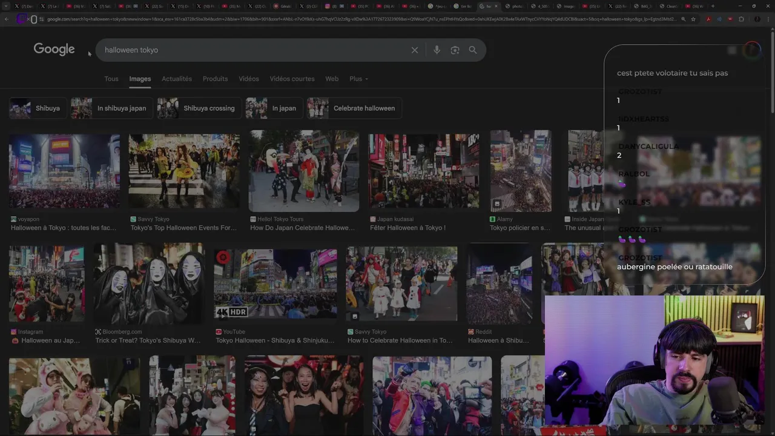Open Savvy Tokyo's Top Halloween Events thumbnail
The image size is (775, 436).
(184, 171)
